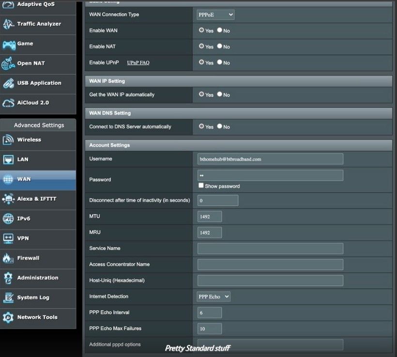Viewport: 397px width, 357px height.
Task: Tick the Show password checkbox
Action: tap(201, 186)
